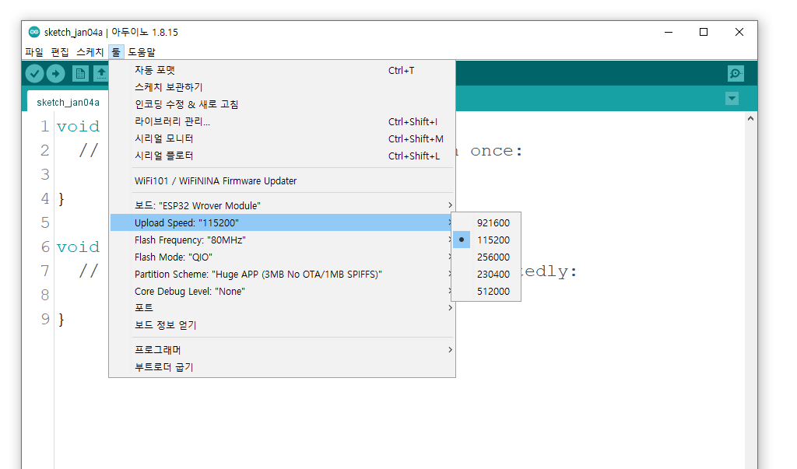Screen dimensions: 797x469
Task: Launch WiFi101 / WiFiNINA Firmware Updater
Action: click(282, 181)
